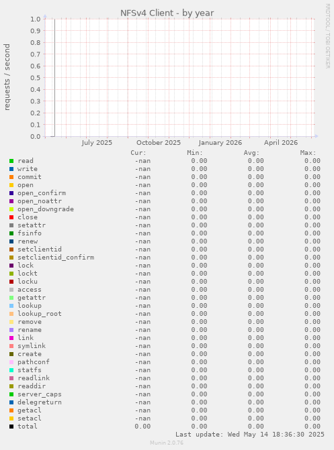Click the blue write legend swatch
This screenshot has height=450, width=334.
click(x=11, y=169)
